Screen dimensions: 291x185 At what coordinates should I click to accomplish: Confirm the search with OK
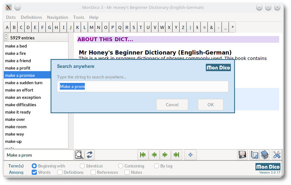pyautogui.click(x=211, y=105)
